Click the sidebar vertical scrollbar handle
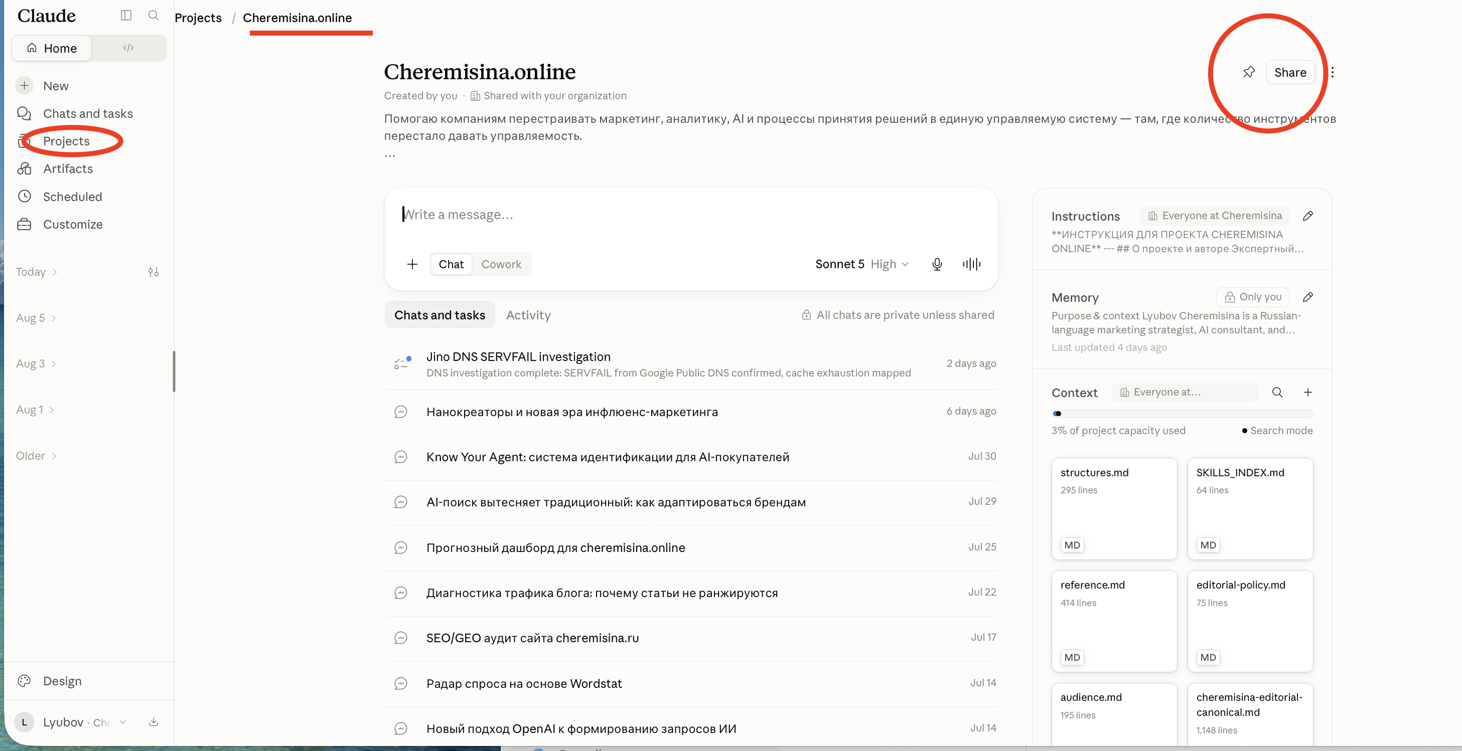The image size is (1462, 751). click(174, 371)
